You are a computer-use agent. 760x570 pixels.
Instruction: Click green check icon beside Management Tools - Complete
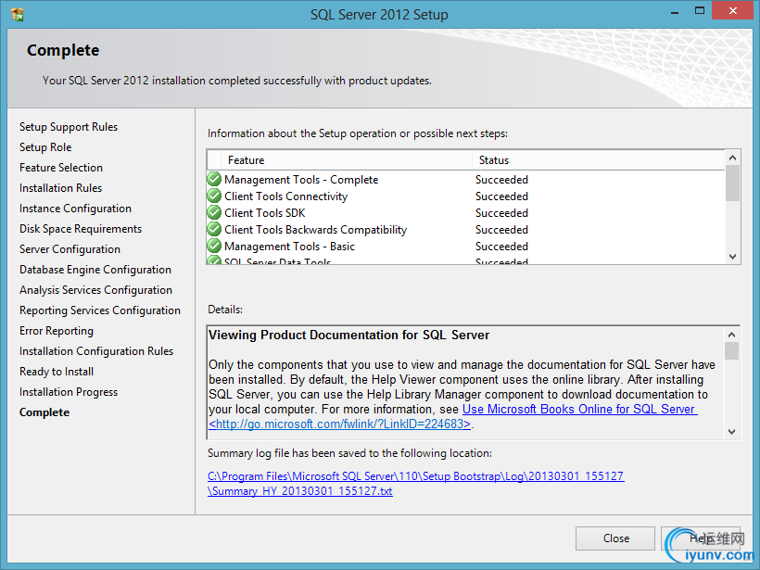(214, 179)
